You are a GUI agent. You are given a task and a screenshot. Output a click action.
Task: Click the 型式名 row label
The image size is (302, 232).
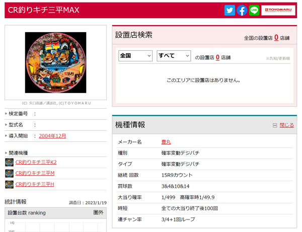point(16,125)
